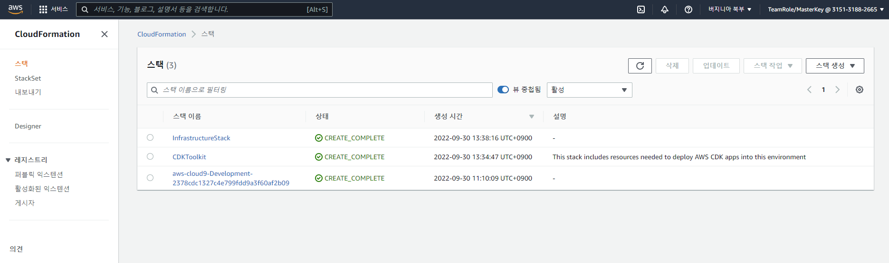Click the 삭제 button
This screenshot has width=889, height=263.
point(672,66)
